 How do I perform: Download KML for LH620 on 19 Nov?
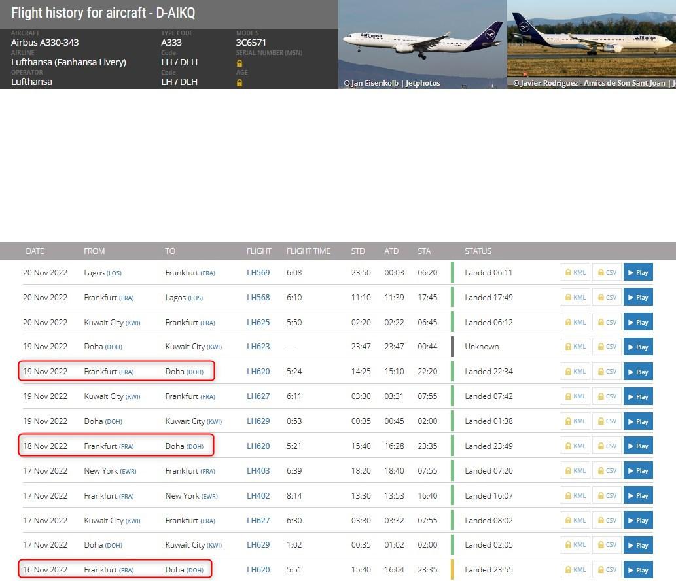click(575, 372)
